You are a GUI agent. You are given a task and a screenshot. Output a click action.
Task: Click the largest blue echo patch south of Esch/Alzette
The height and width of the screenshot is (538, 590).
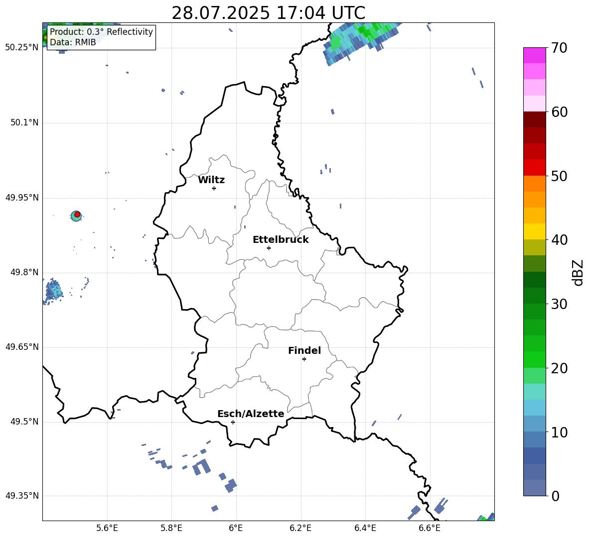click(x=201, y=467)
